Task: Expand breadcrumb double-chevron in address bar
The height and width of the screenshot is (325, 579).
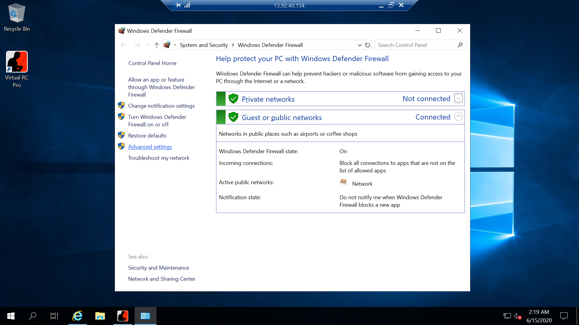Action: pyautogui.click(x=175, y=45)
